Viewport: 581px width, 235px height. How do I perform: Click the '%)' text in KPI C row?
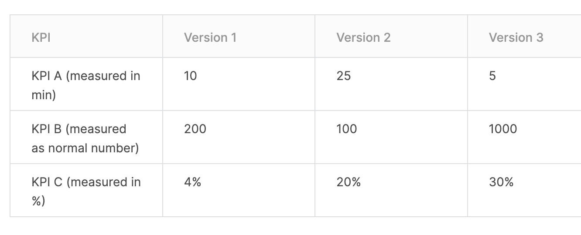[38, 201]
